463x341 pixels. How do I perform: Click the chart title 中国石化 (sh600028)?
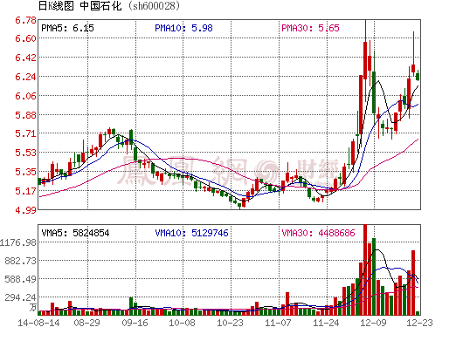pos(130,5)
